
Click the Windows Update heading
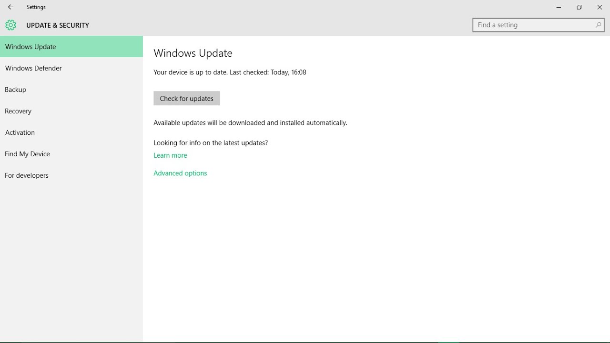(193, 53)
